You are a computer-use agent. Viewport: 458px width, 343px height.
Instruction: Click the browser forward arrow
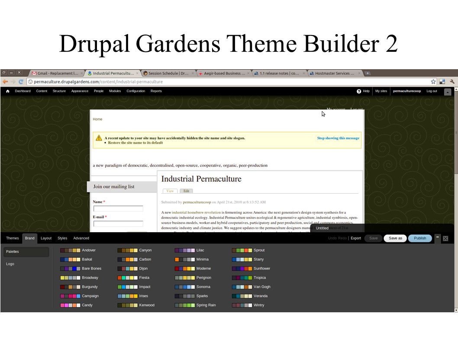point(13,82)
